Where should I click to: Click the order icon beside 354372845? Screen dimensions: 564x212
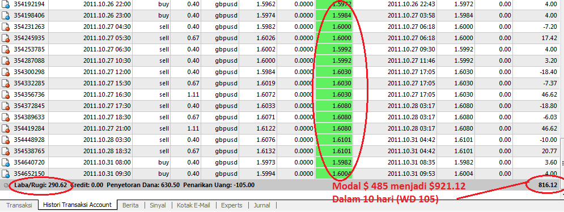tap(6, 106)
